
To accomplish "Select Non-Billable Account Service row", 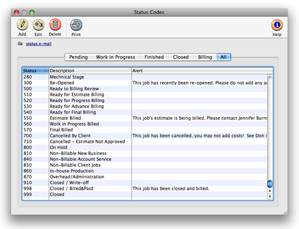I will (x=145, y=159).
